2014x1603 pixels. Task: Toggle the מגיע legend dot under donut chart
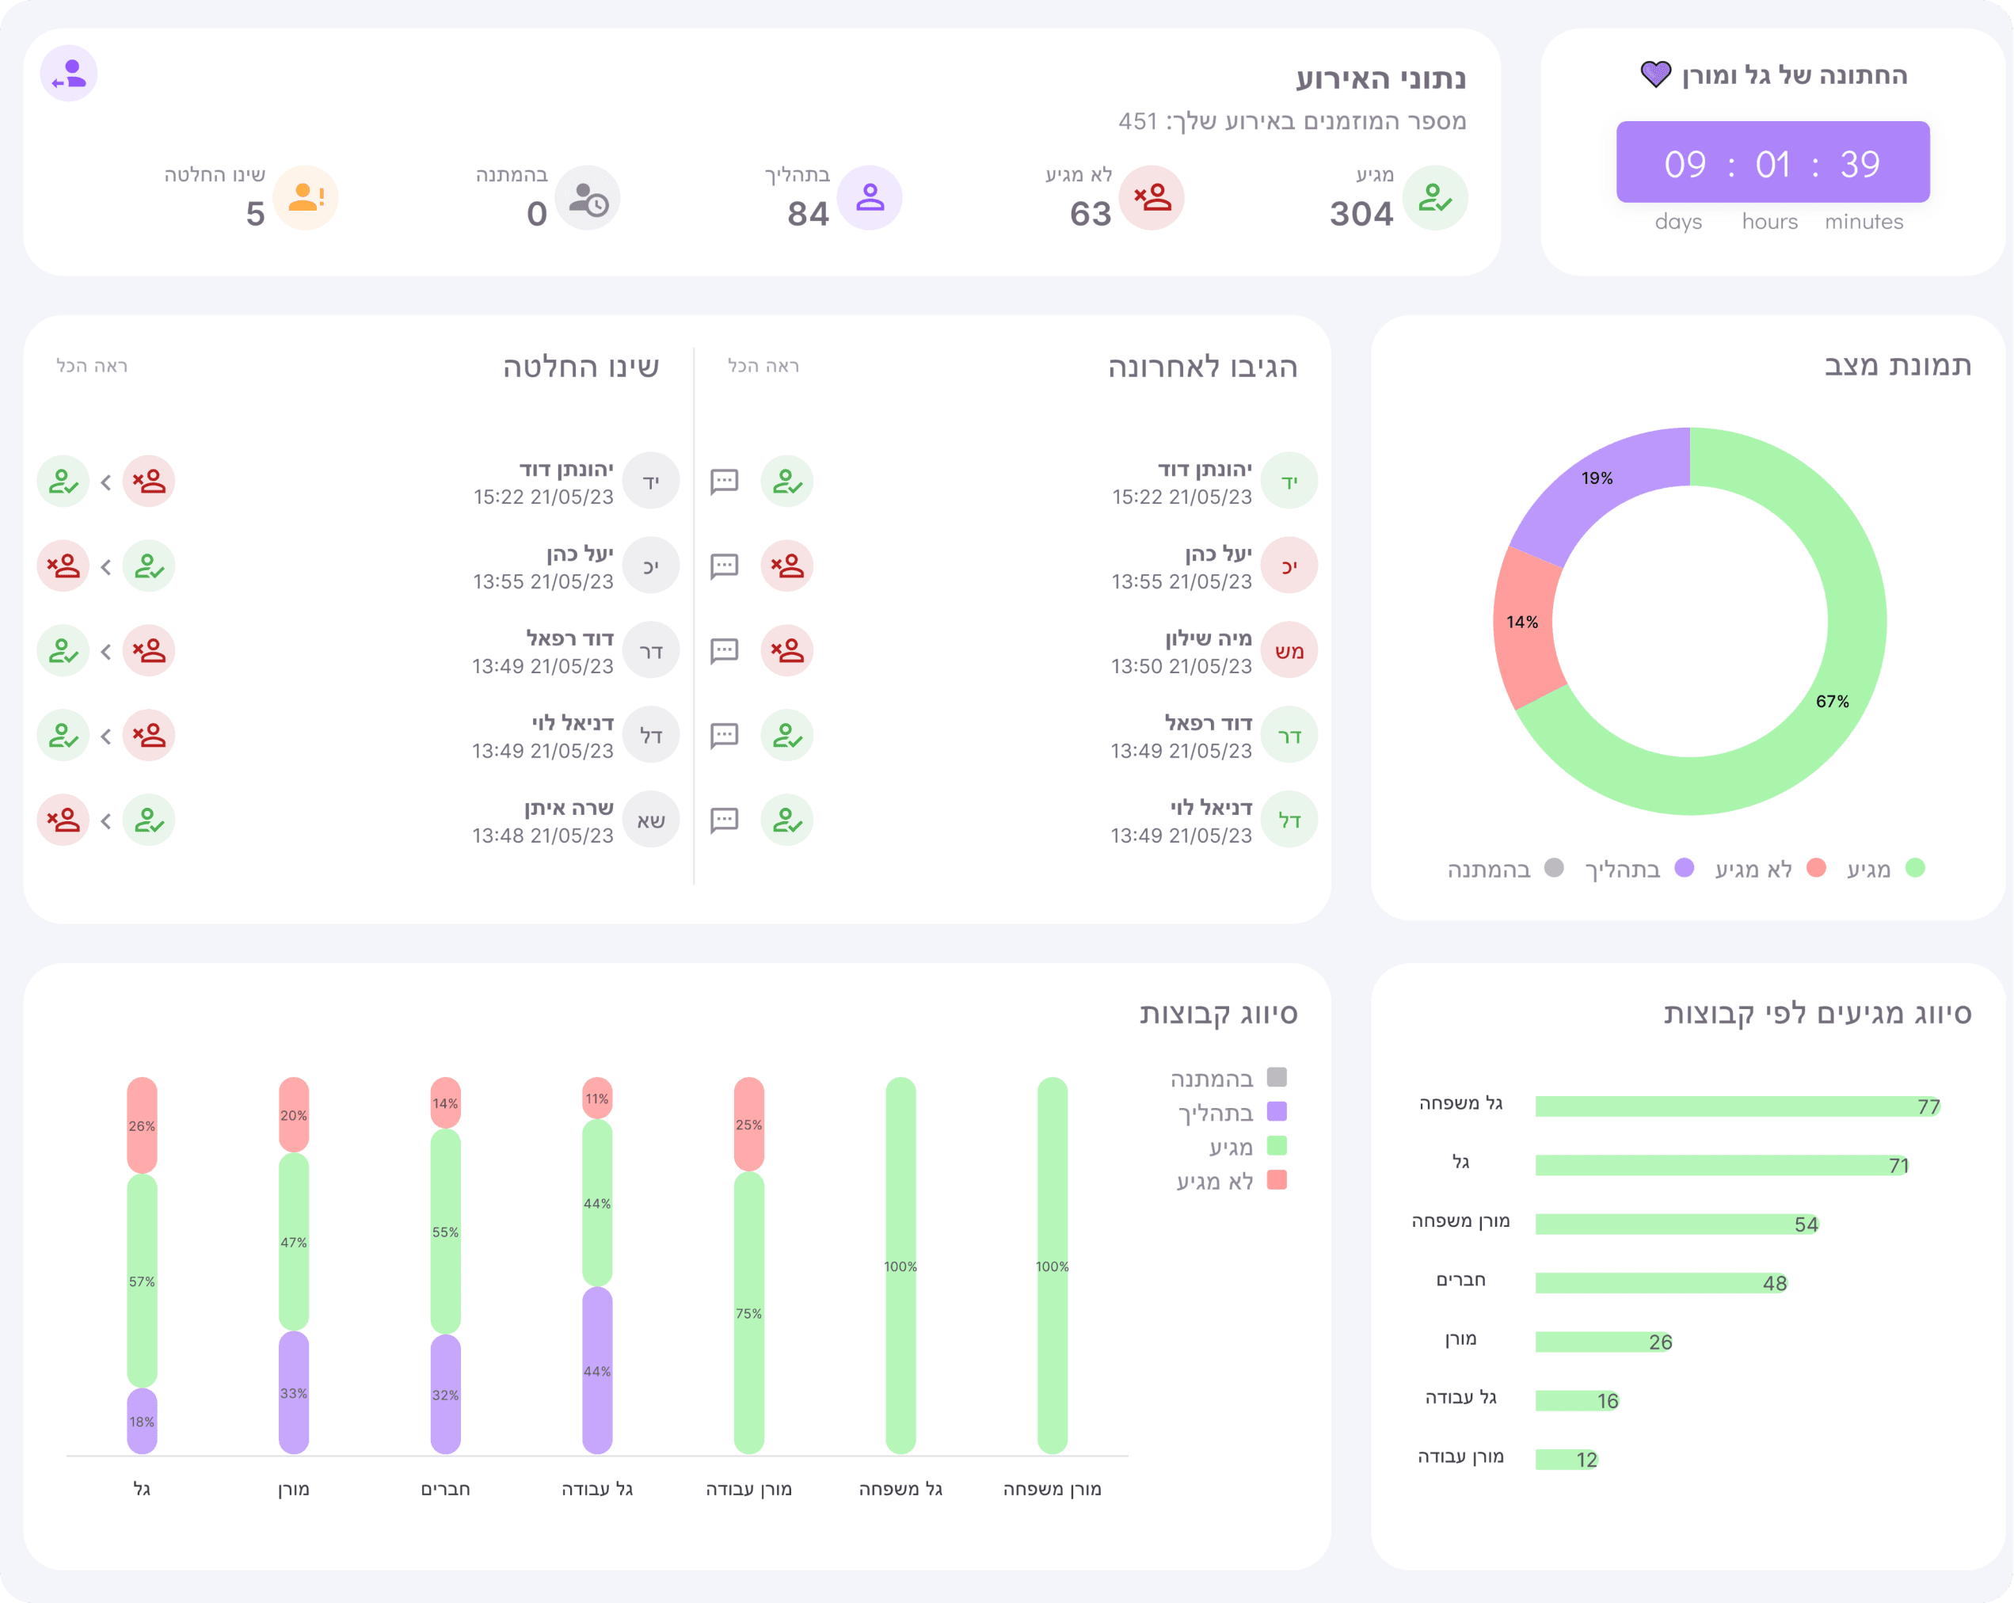click(1915, 868)
